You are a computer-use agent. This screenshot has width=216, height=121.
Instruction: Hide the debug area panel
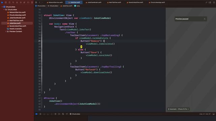[x=214, y=114]
